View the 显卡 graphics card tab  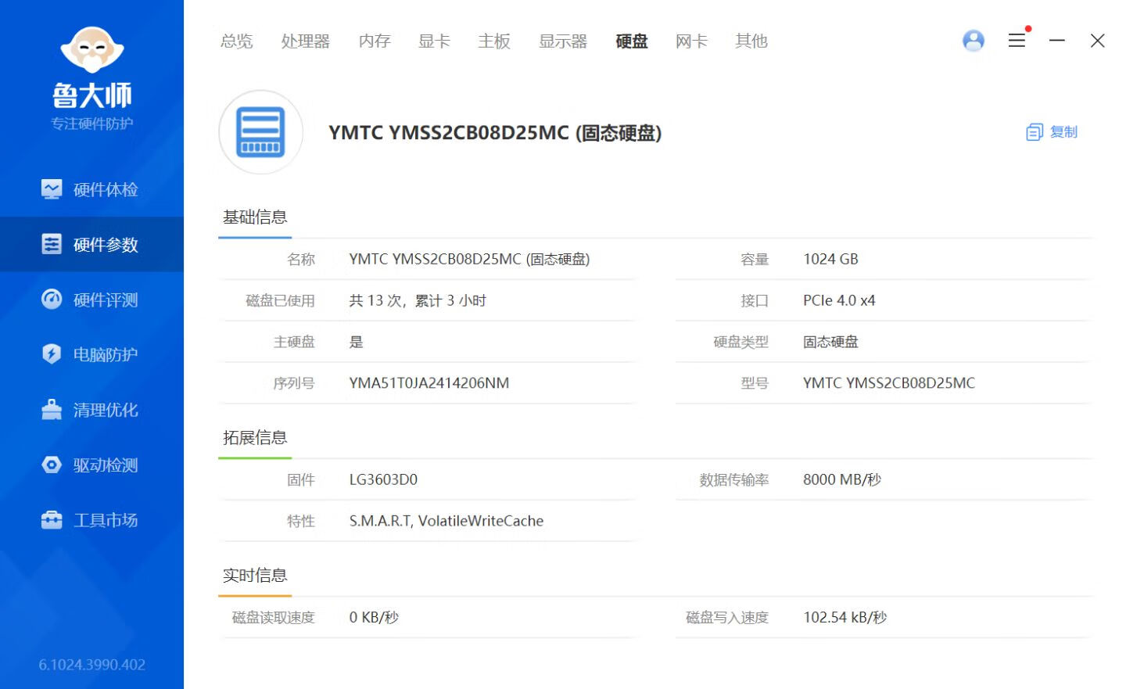pyautogui.click(x=434, y=41)
